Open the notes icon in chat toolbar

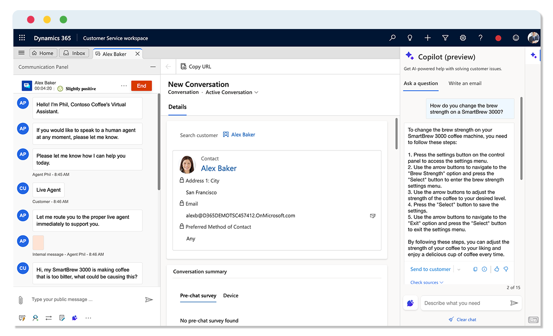62,318
